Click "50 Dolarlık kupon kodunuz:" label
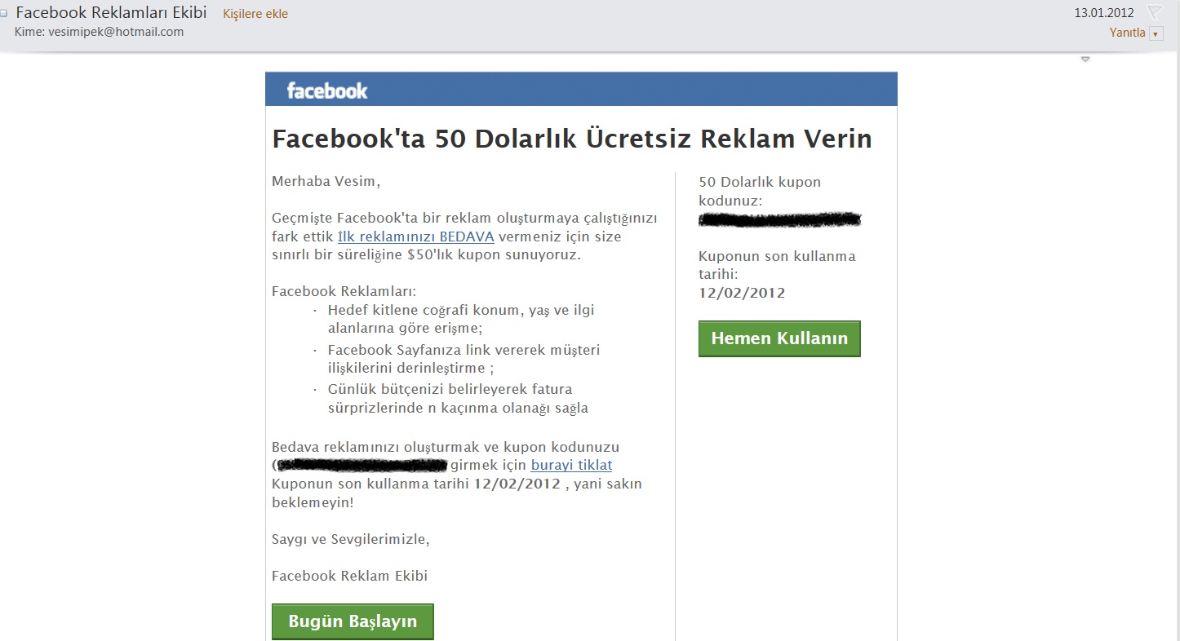This screenshot has width=1180, height=641. (x=760, y=191)
